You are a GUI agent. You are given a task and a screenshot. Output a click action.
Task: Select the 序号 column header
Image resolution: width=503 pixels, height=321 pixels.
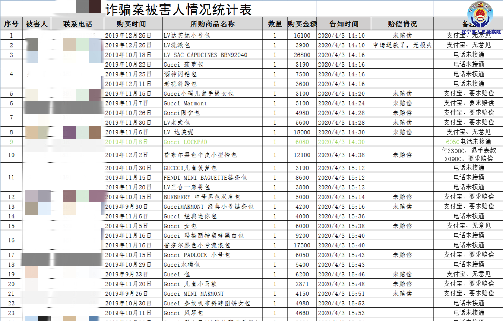click(11, 24)
